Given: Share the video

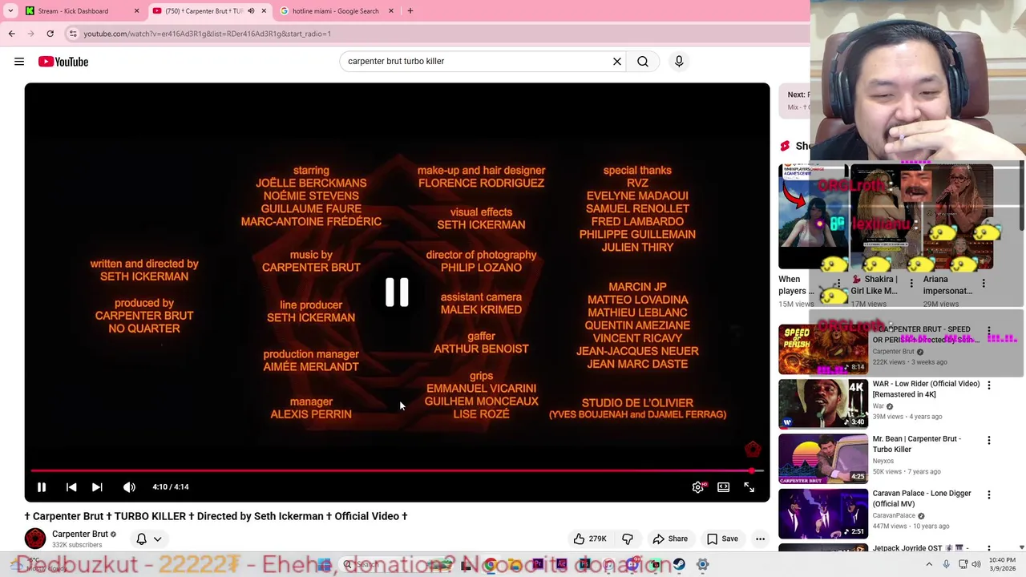Looking at the screenshot, I should point(670,539).
